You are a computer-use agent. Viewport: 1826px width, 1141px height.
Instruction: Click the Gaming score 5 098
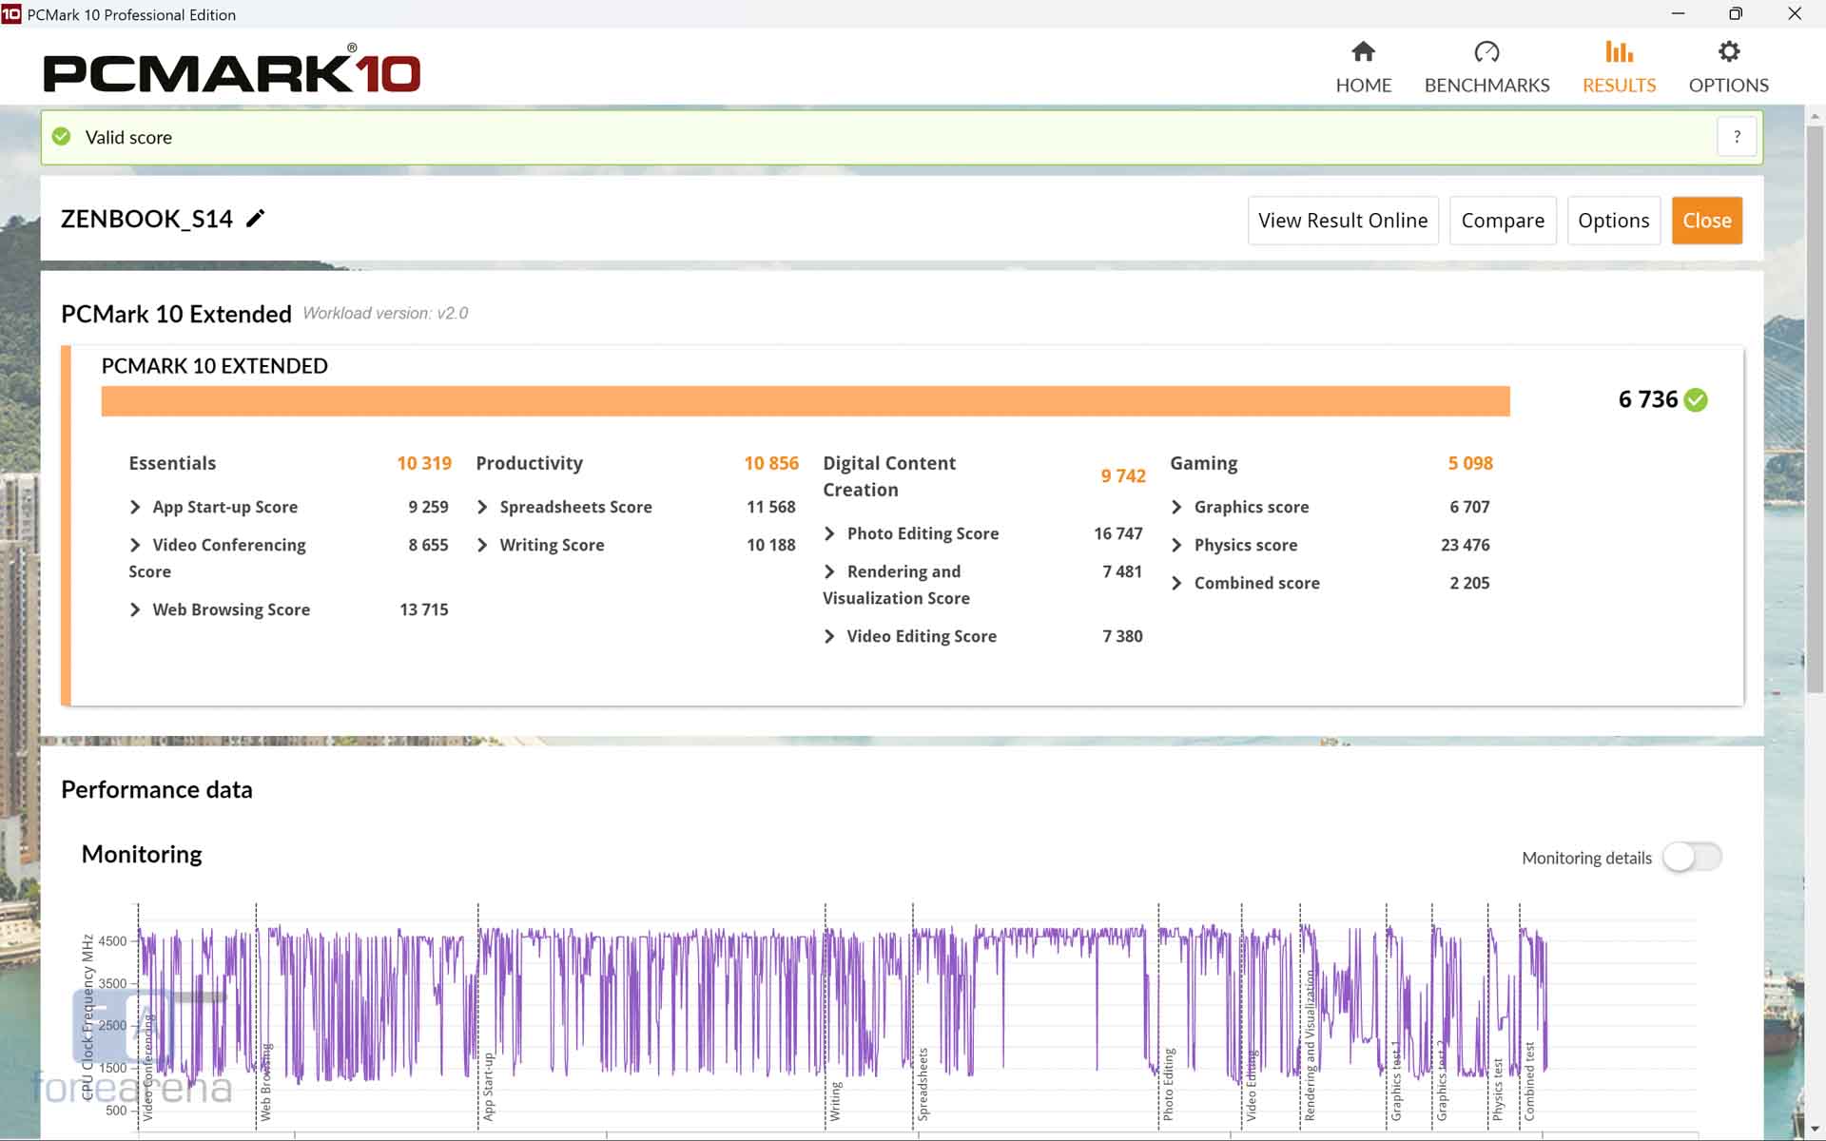click(1470, 463)
